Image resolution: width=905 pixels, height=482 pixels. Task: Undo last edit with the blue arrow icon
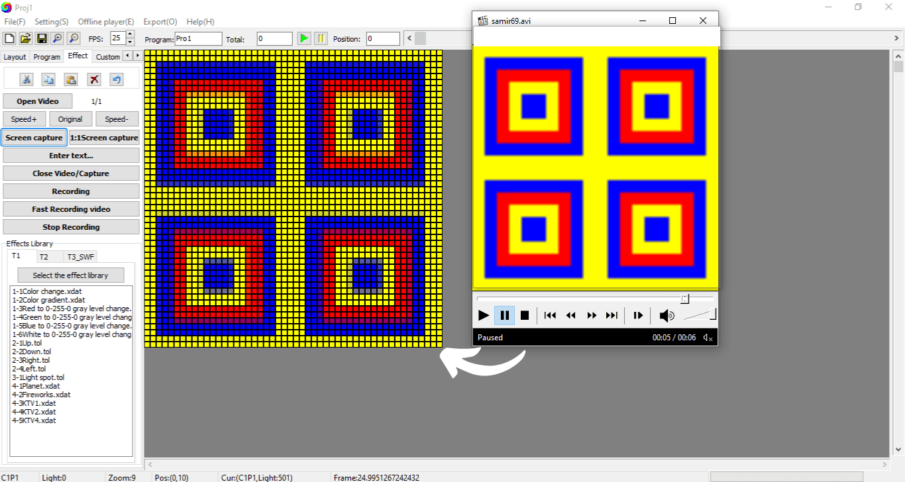coord(117,79)
